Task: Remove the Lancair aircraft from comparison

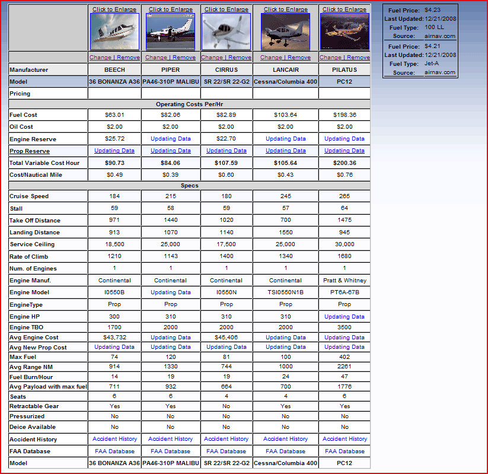Action: (x=299, y=58)
